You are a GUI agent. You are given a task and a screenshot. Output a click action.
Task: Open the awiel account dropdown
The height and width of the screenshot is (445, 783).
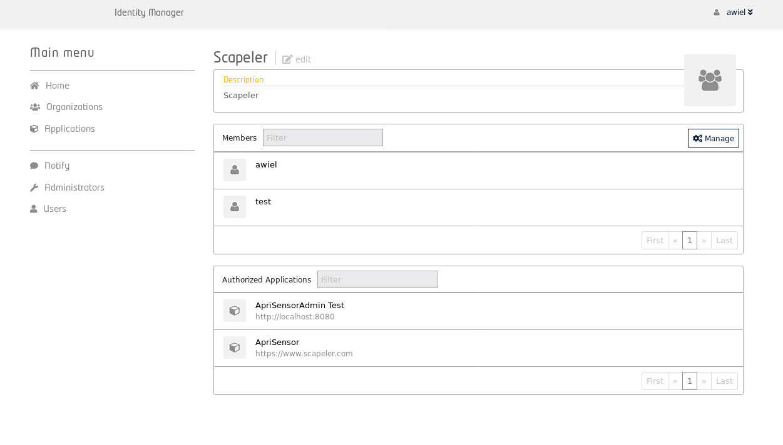[739, 12]
